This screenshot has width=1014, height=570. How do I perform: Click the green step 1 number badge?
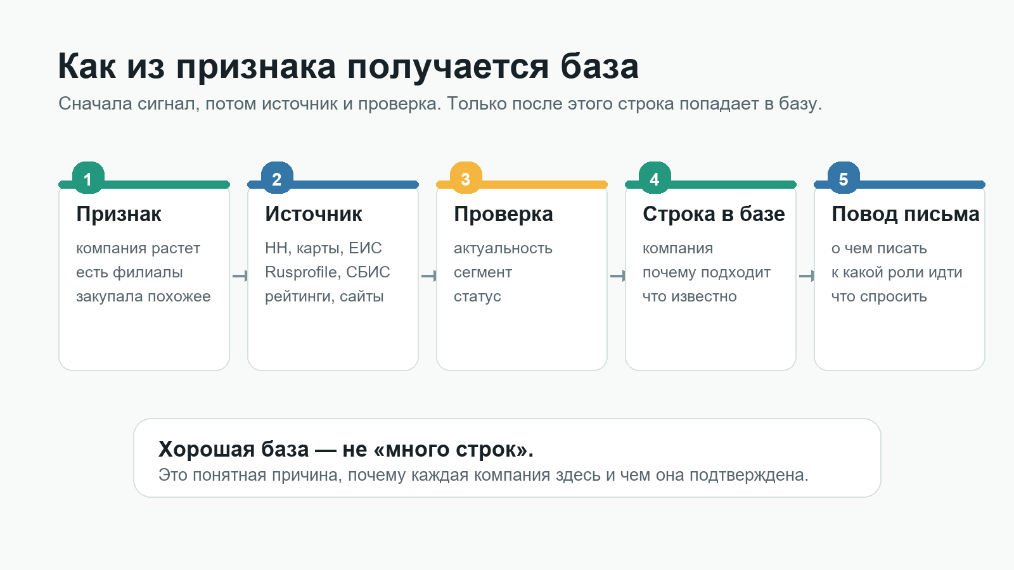88,178
